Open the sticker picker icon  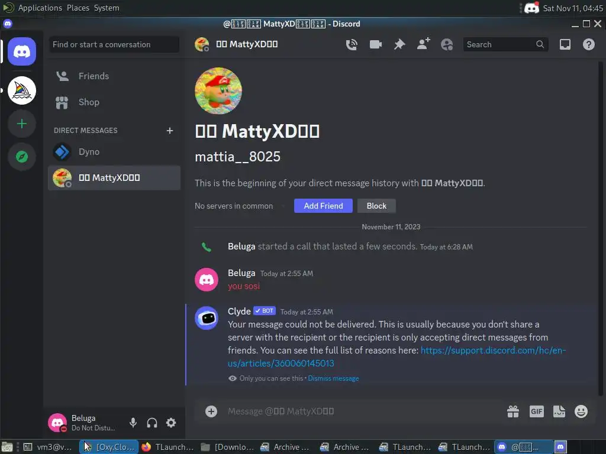[x=559, y=411]
